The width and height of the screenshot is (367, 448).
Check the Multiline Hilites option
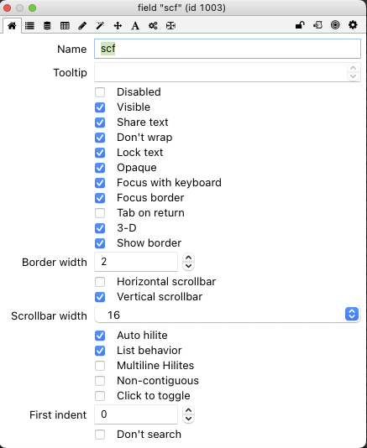tap(100, 366)
